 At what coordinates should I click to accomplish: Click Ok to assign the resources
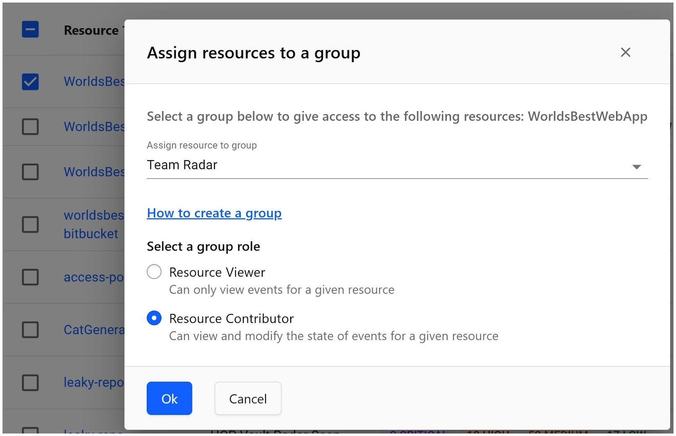pos(169,399)
